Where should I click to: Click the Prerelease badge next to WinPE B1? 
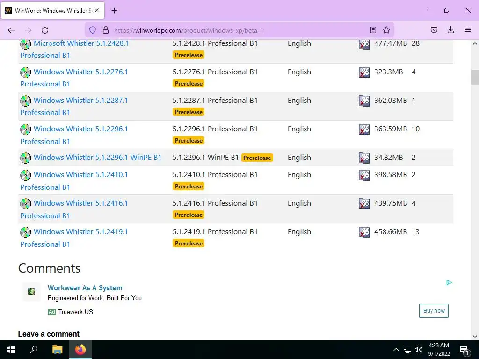coord(257,158)
